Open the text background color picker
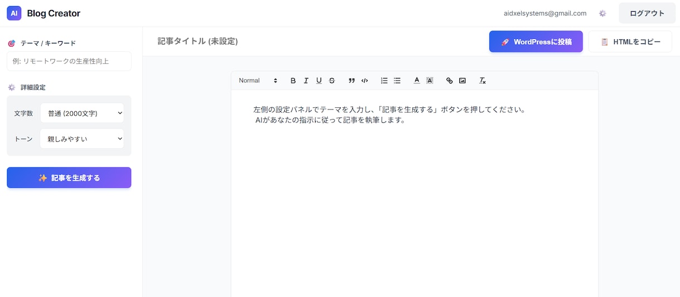680x297 pixels. point(430,81)
